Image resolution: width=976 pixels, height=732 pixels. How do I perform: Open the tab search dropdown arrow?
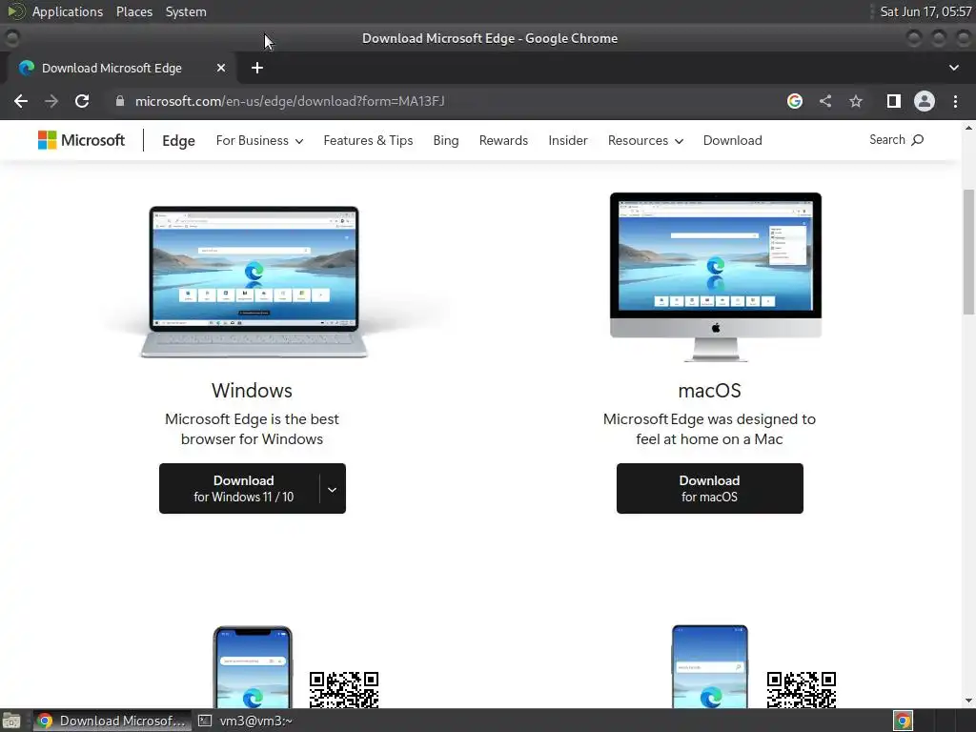click(x=953, y=68)
